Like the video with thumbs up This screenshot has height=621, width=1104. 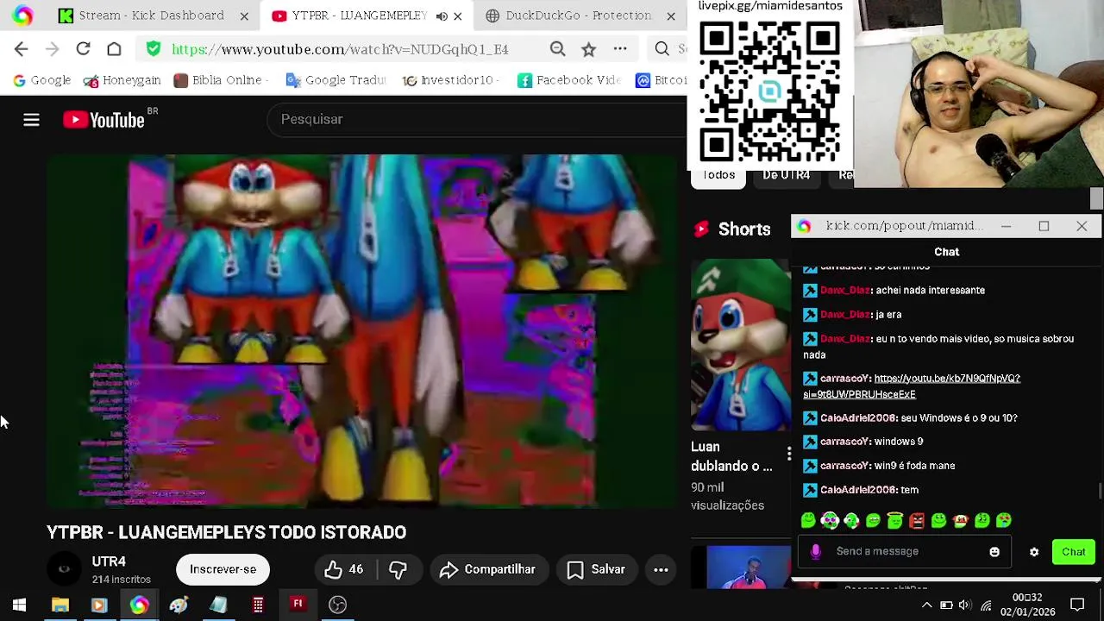click(343, 569)
